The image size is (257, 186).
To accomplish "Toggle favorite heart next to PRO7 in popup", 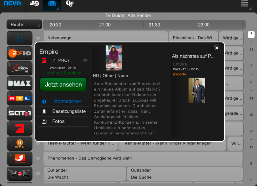I will [x=85, y=60].
